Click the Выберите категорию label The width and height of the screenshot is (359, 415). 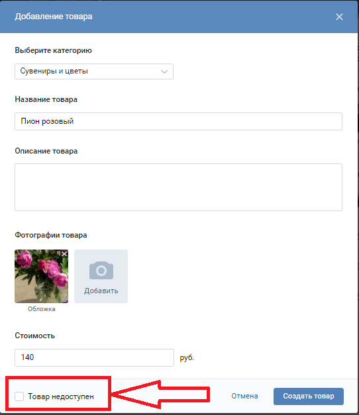pyautogui.click(x=53, y=50)
